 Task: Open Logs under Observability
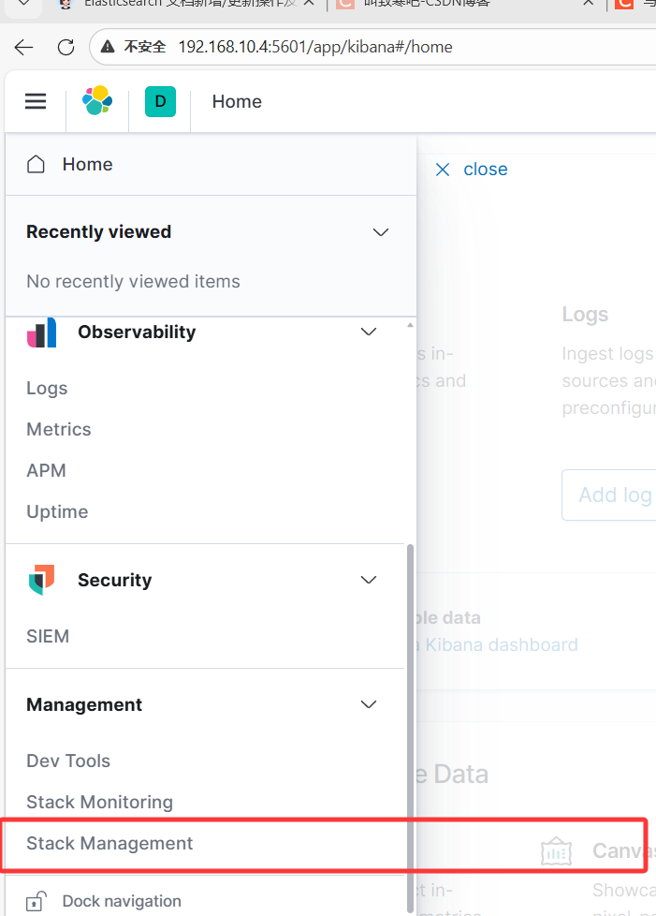pyautogui.click(x=48, y=389)
